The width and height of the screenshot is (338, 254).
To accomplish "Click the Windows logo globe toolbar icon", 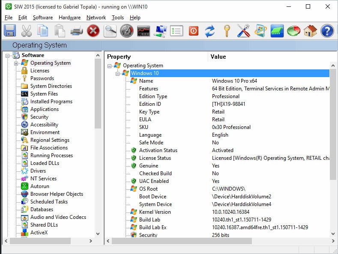I will click(260, 31).
